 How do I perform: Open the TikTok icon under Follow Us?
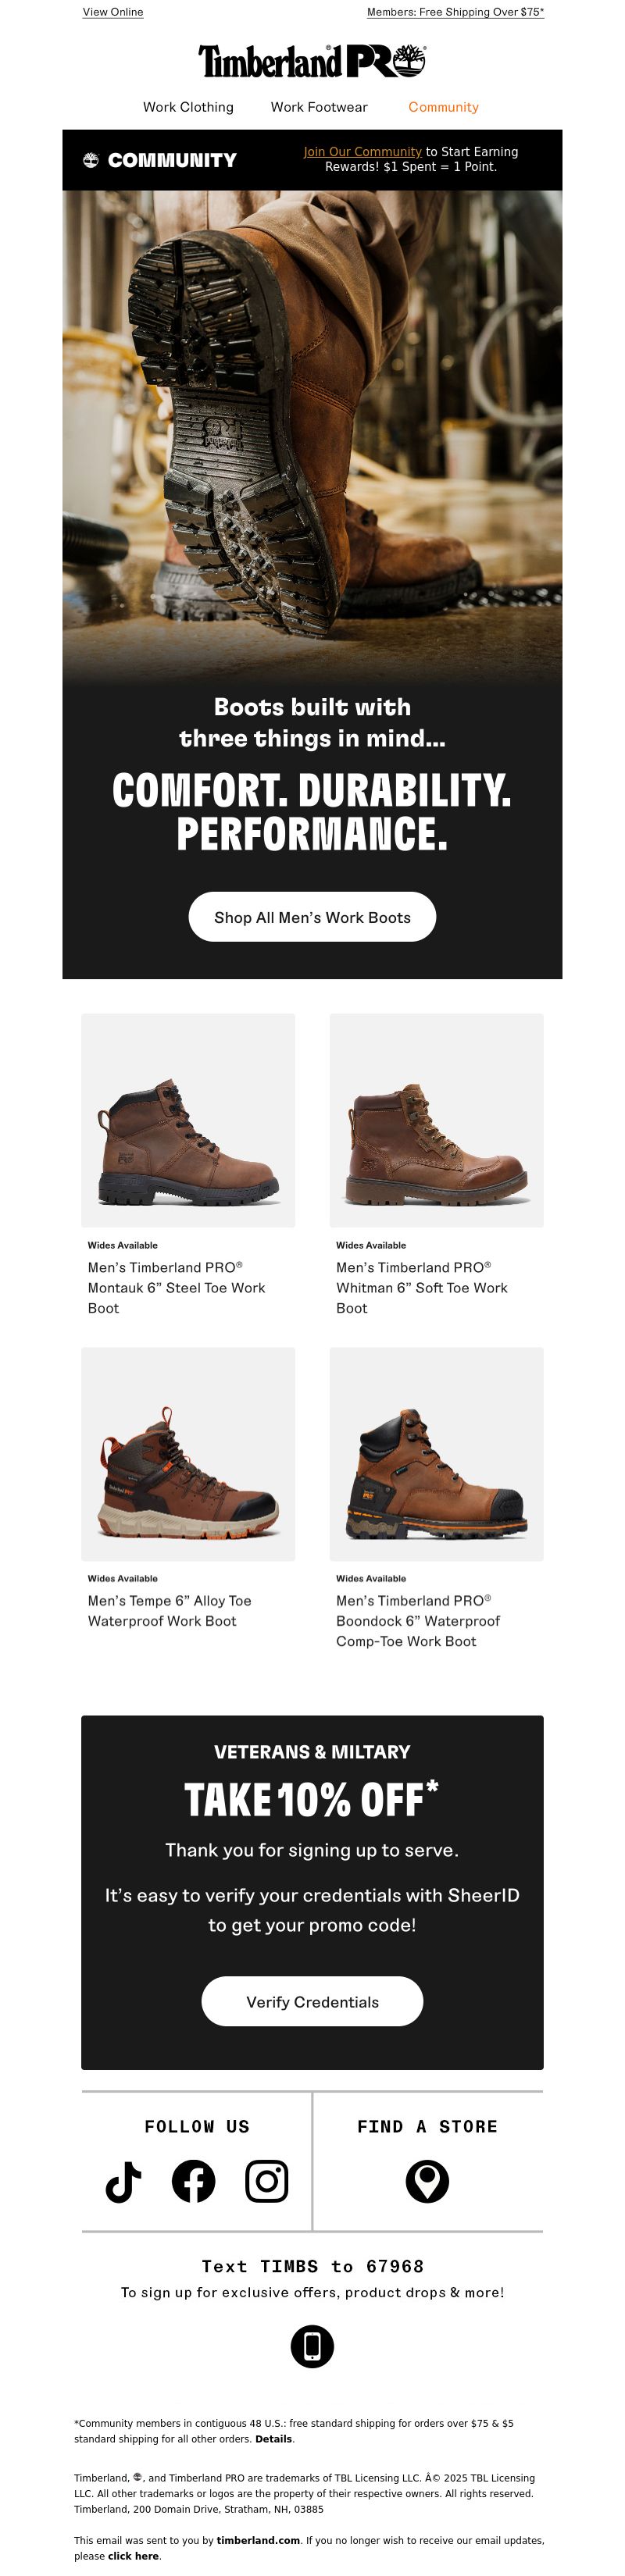tap(123, 2181)
